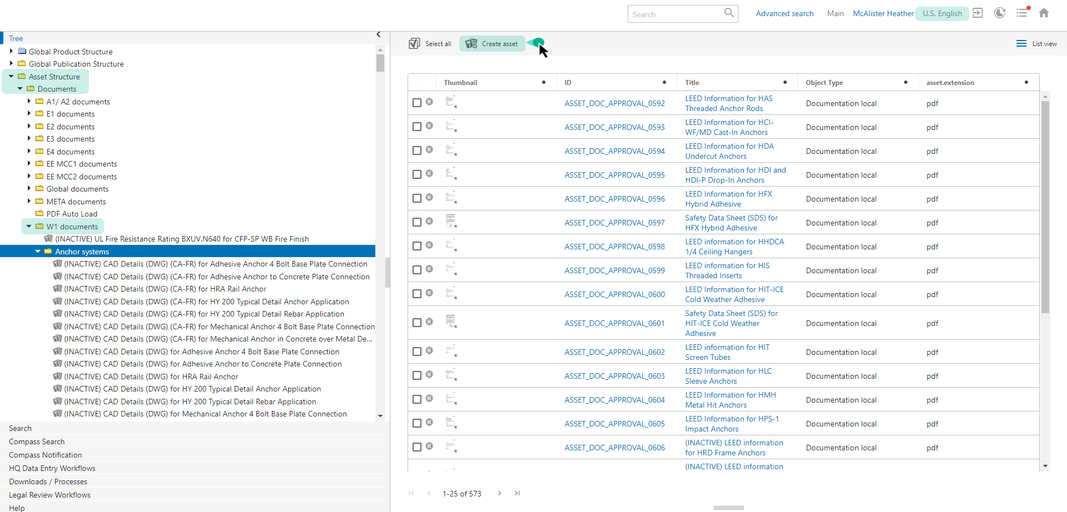Expand the Global Product Structure node
This screenshot has height=512, width=1067.
point(11,51)
